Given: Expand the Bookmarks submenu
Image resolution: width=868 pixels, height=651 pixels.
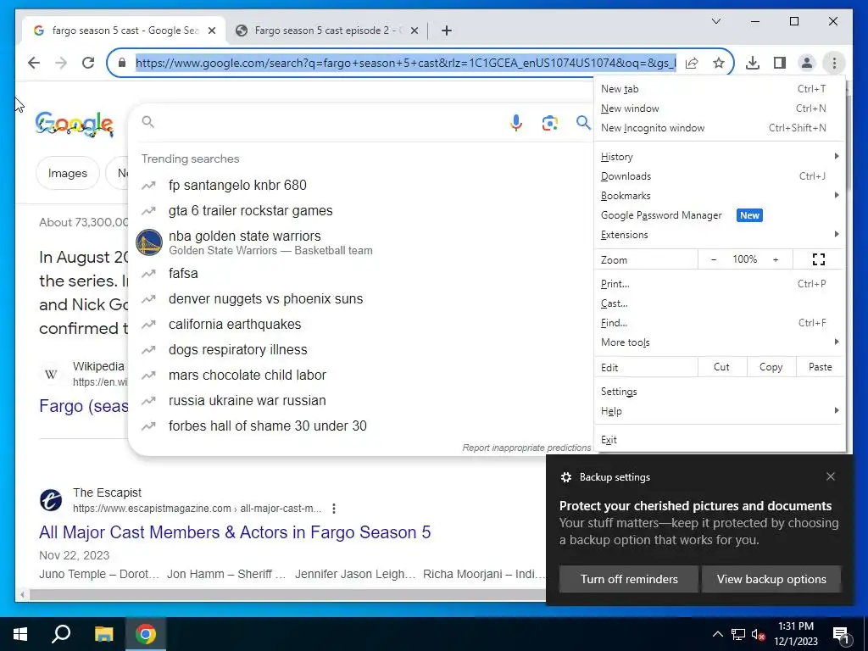Looking at the screenshot, I should [720, 196].
